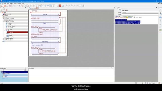Expand the flying state tree node
Viewport: 162px width, 91px height.
tap(6, 35)
